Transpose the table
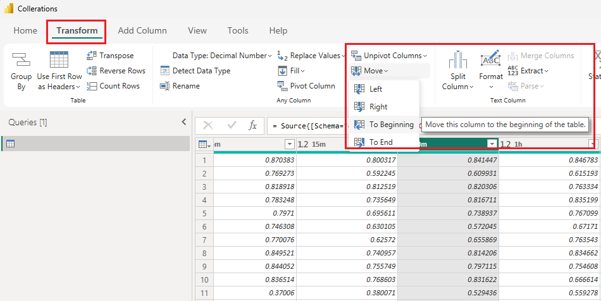This screenshot has height=301, width=601. (110, 56)
